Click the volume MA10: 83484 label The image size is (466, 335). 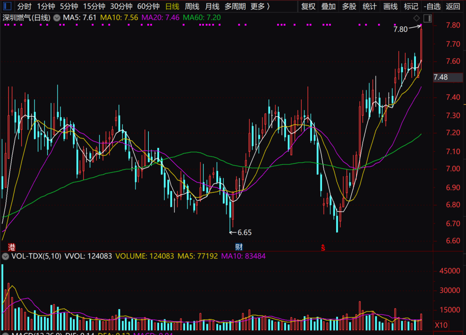point(244,256)
